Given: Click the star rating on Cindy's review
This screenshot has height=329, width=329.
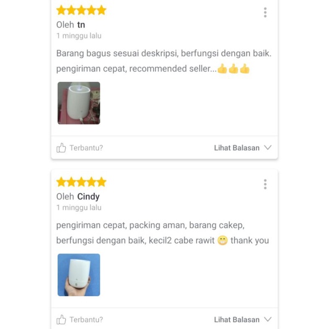Looking at the screenshot, I should [81, 182].
